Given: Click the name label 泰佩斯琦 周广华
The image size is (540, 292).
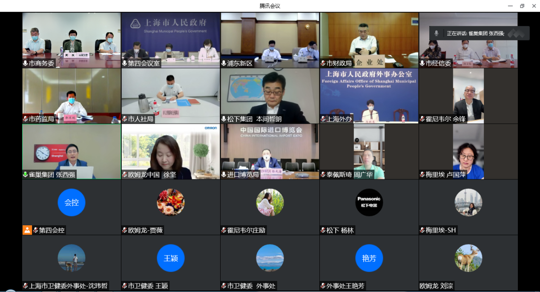Looking at the screenshot, I should pos(349,175).
